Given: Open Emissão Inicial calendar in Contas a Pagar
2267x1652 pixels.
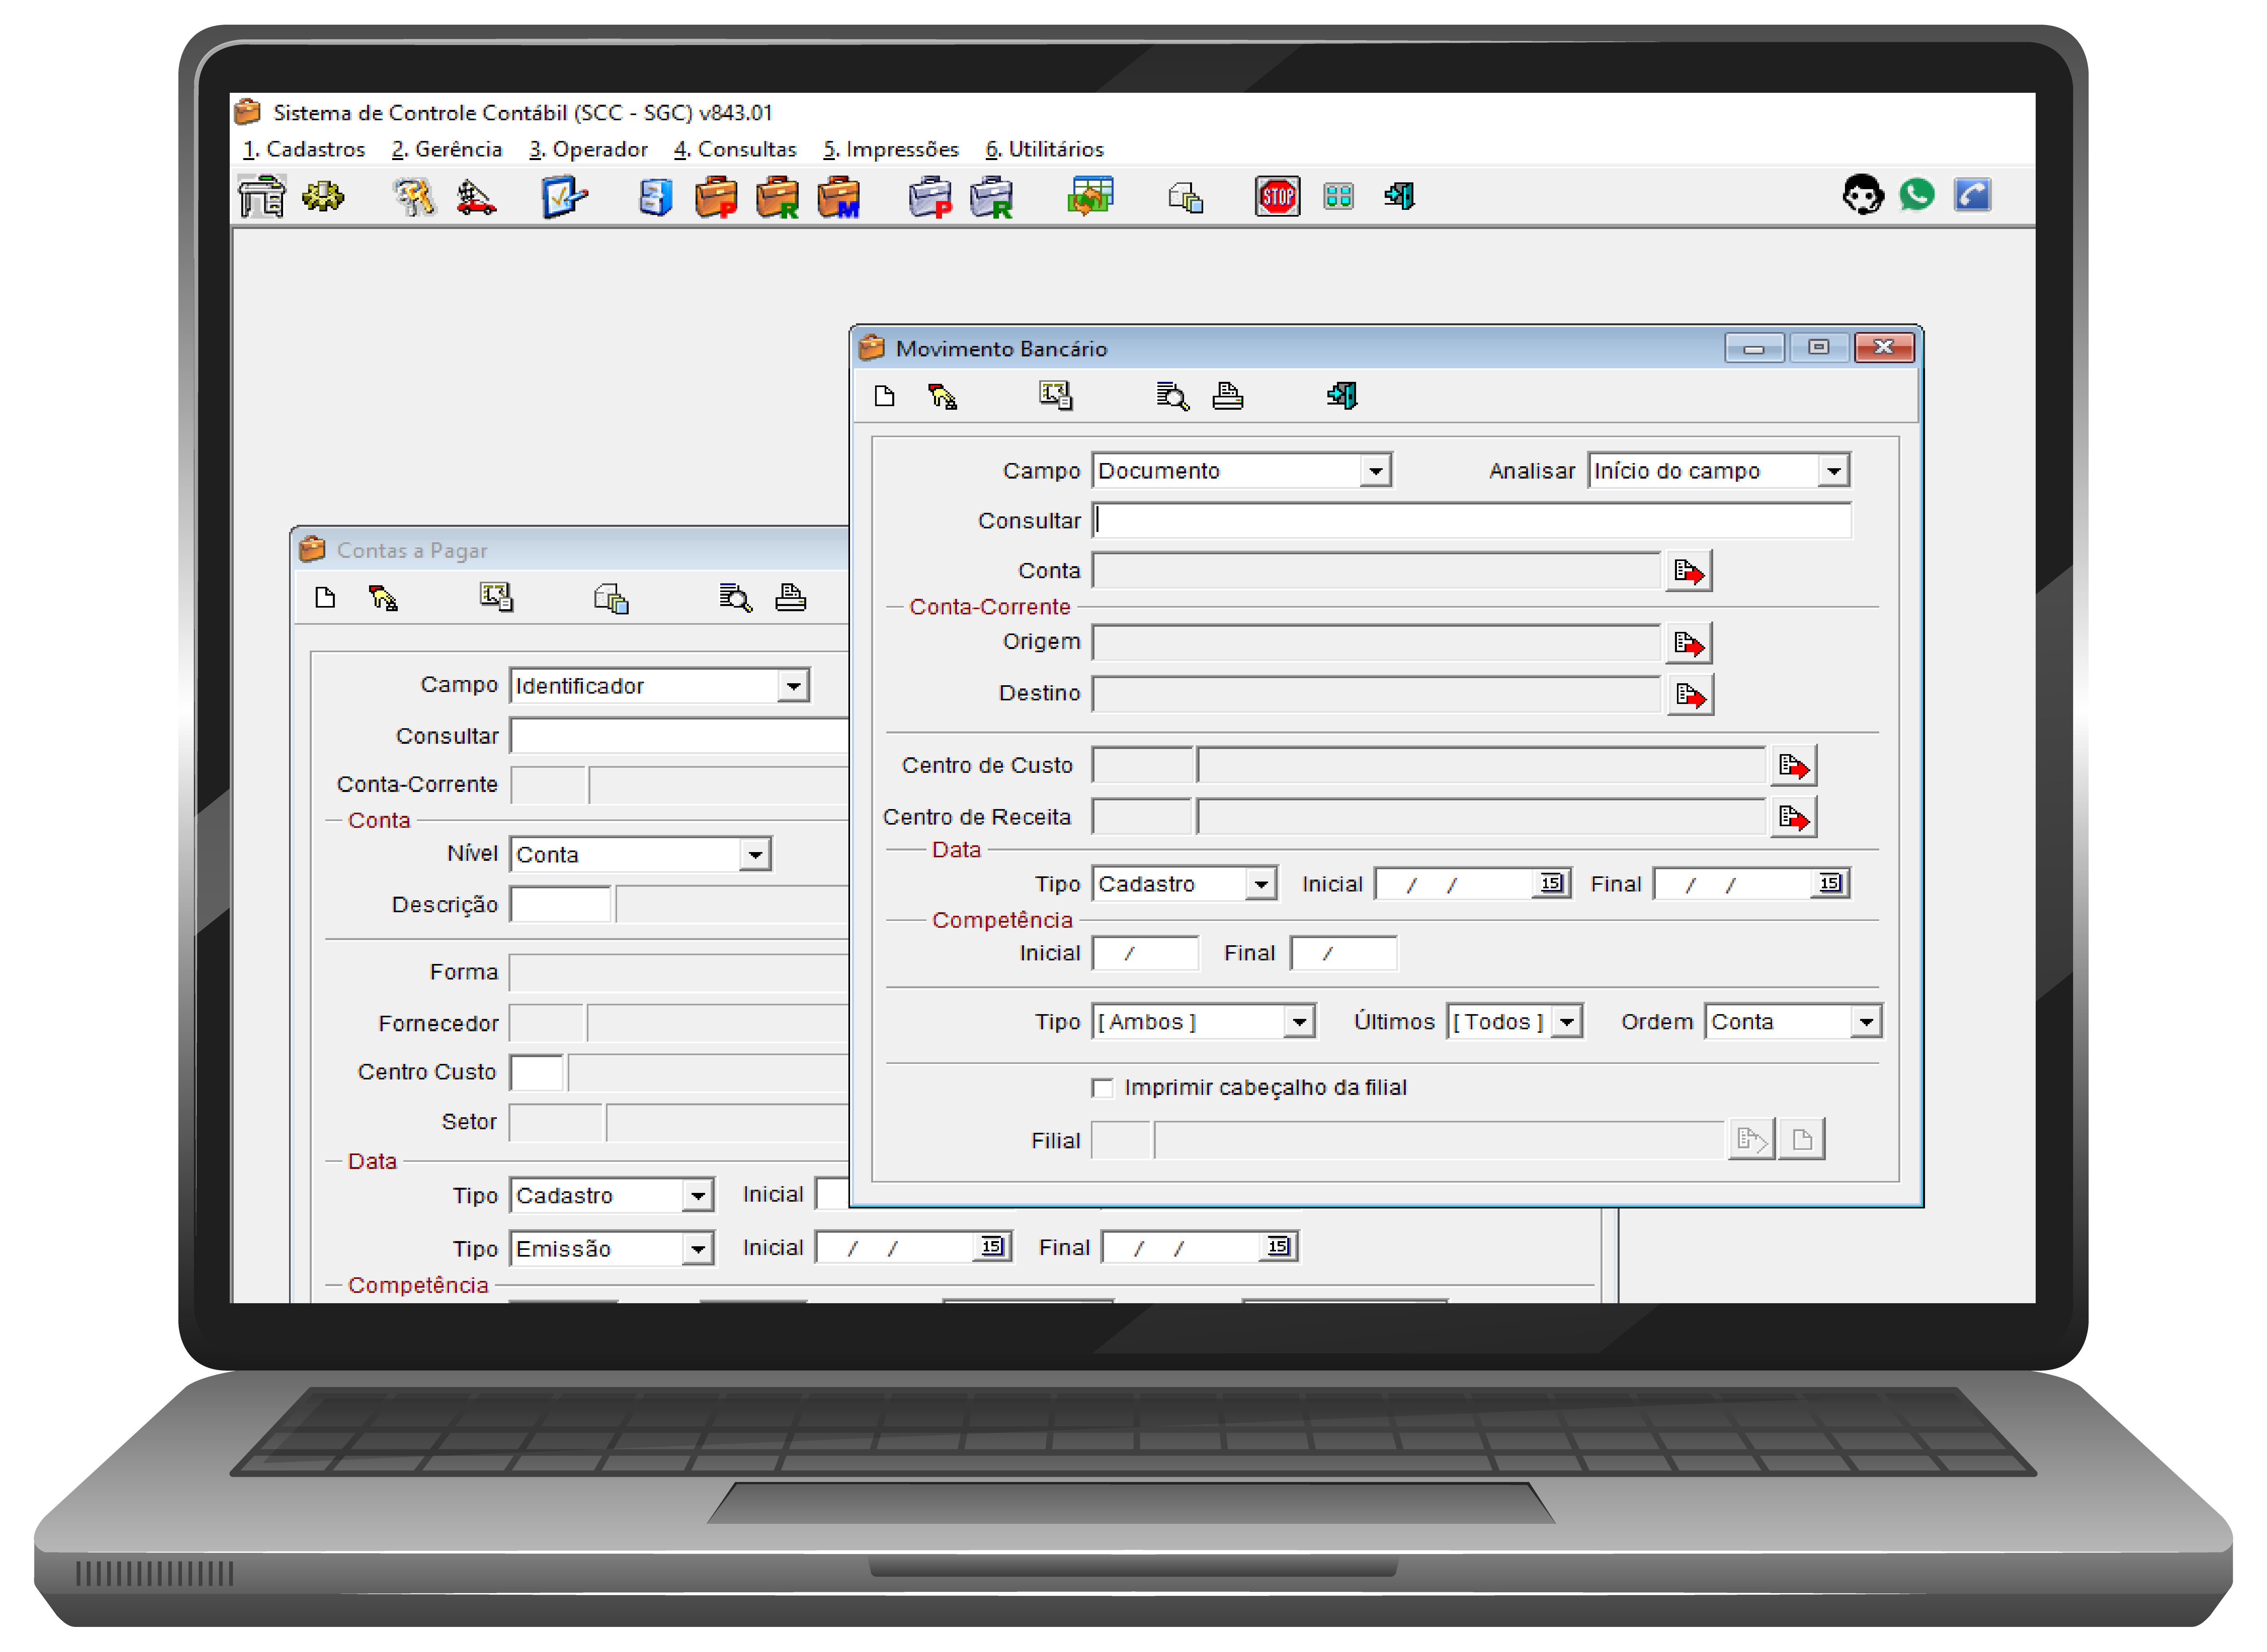Looking at the screenshot, I should click(992, 1247).
